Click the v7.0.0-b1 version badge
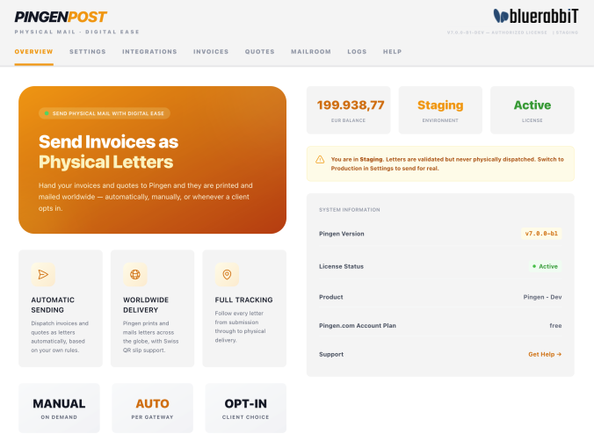 [541, 234]
